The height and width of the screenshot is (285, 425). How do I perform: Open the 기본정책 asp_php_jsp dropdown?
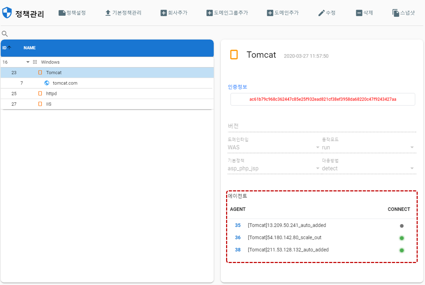pos(274,168)
